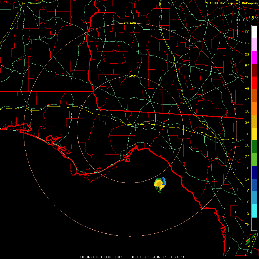Click the gold 38 kft legend swatch
The image size is (259, 259).
[x=254, y=122]
